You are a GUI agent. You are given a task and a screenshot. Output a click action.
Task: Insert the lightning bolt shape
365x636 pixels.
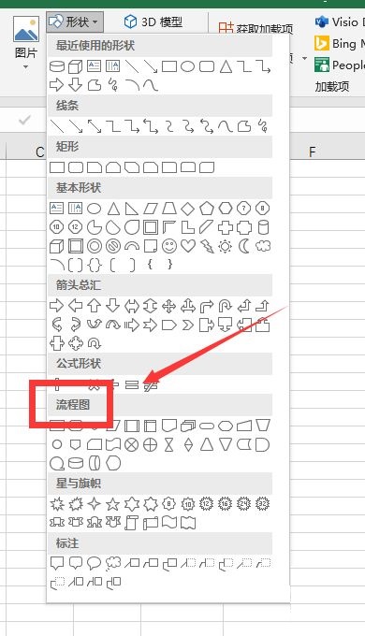coord(207,246)
